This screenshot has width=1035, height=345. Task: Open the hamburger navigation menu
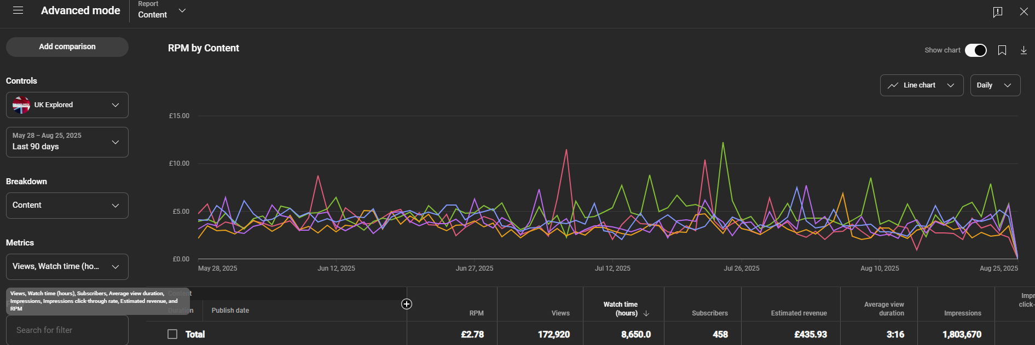point(18,10)
